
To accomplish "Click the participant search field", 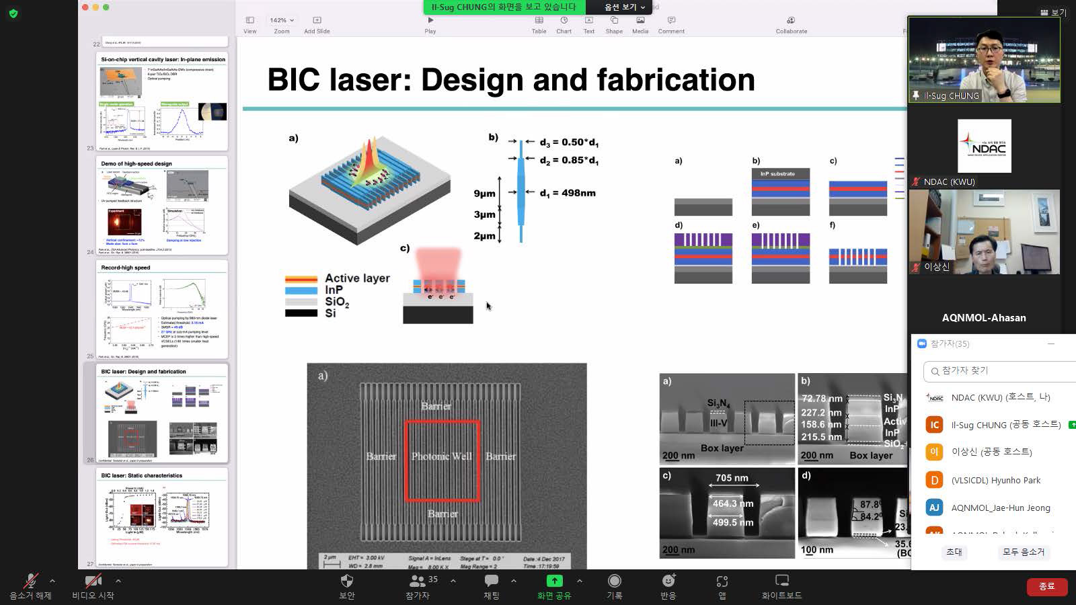I will click(x=995, y=370).
